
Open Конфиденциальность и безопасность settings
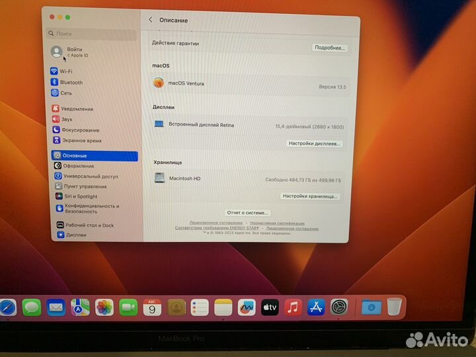[88, 208]
